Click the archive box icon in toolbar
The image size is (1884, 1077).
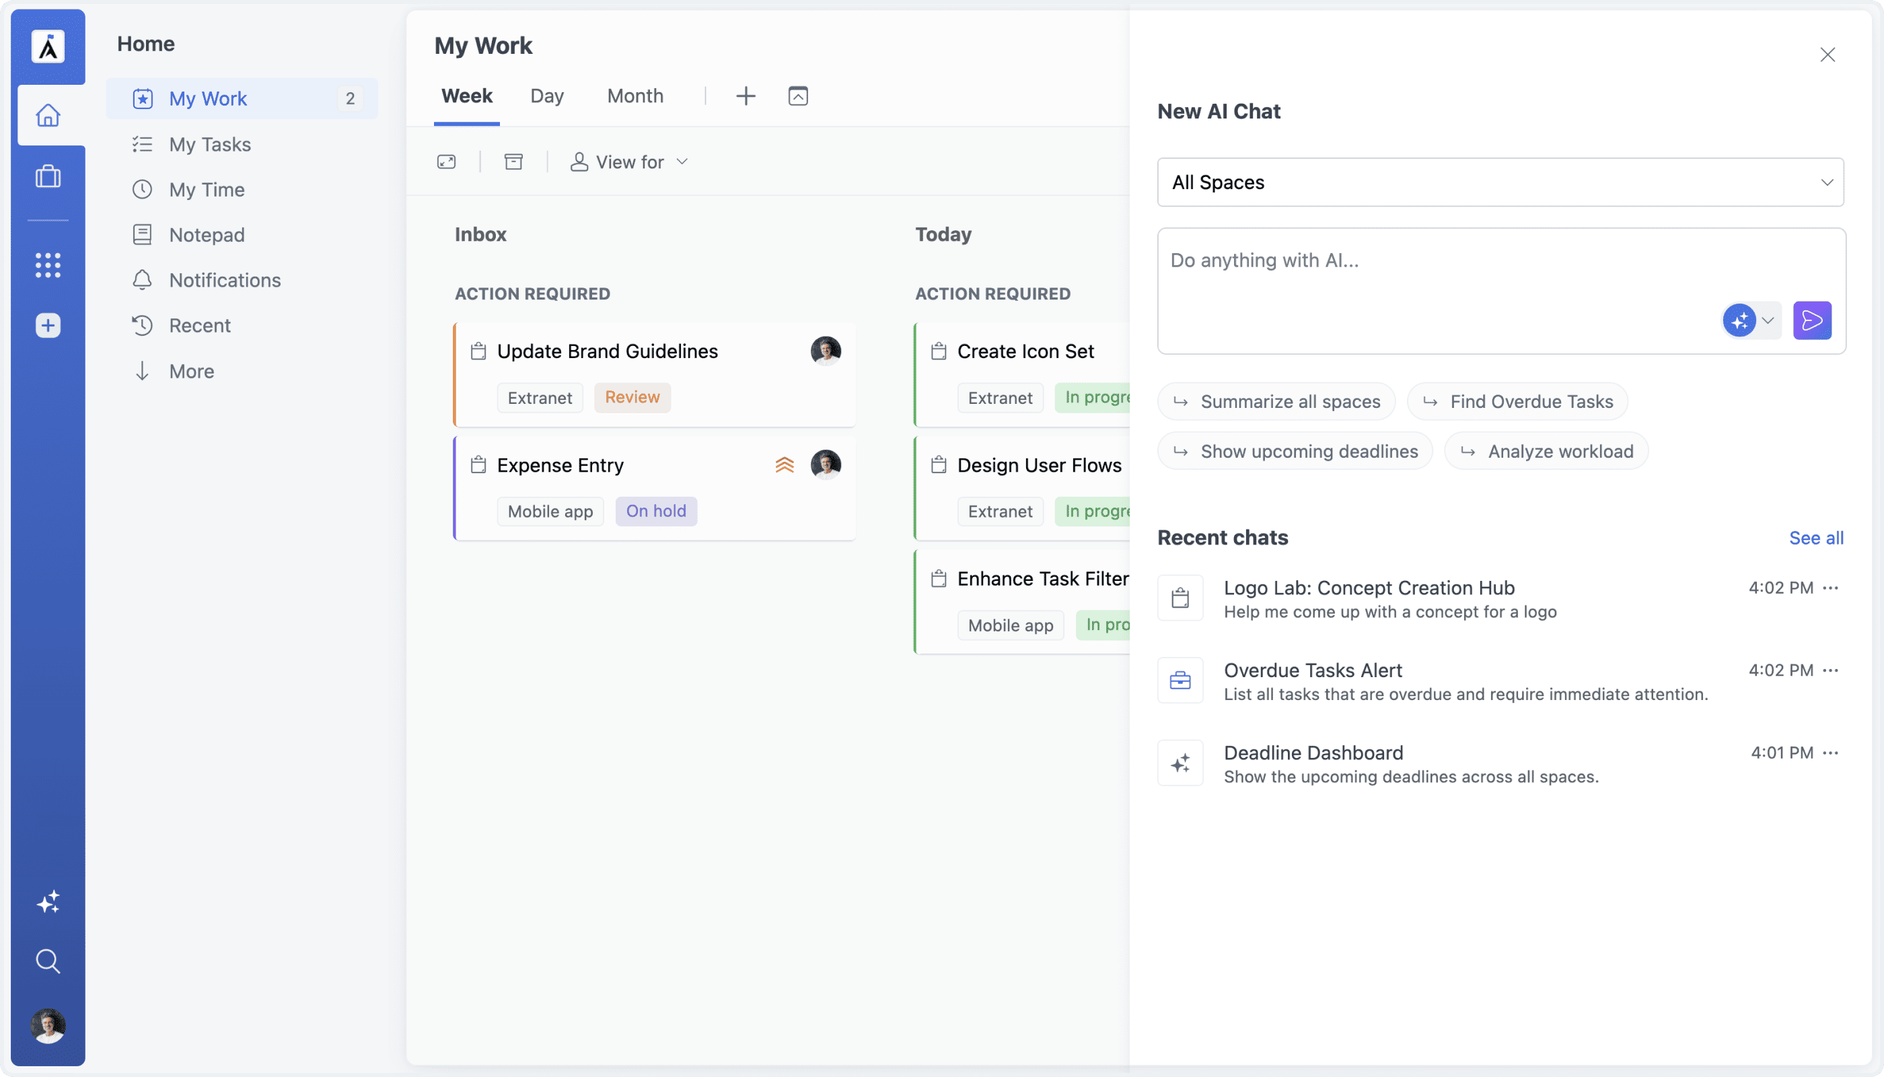coord(513,162)
